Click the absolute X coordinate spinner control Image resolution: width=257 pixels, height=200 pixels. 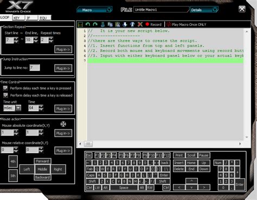(x=16, y=132)
